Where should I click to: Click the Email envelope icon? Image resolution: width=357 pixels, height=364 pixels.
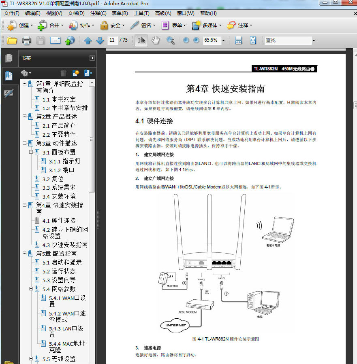(55, 40)
